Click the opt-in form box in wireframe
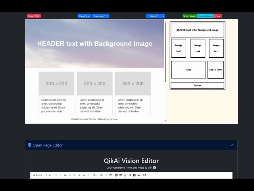 (x=216, y=70)
